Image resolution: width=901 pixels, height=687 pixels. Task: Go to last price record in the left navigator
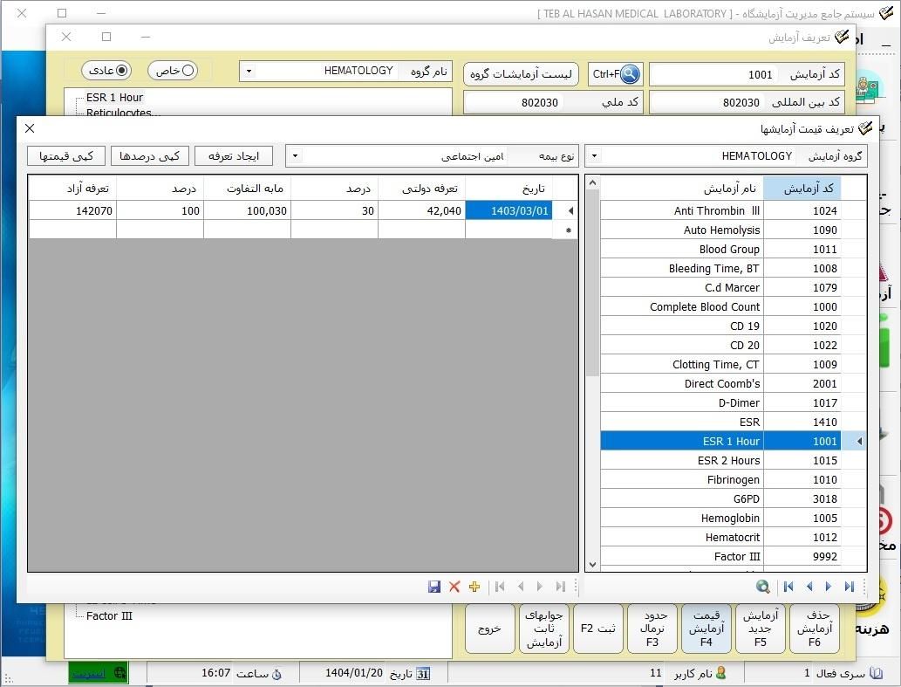[560, 587]
